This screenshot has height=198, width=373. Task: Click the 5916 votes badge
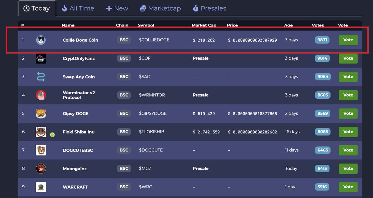click(322, 187)
